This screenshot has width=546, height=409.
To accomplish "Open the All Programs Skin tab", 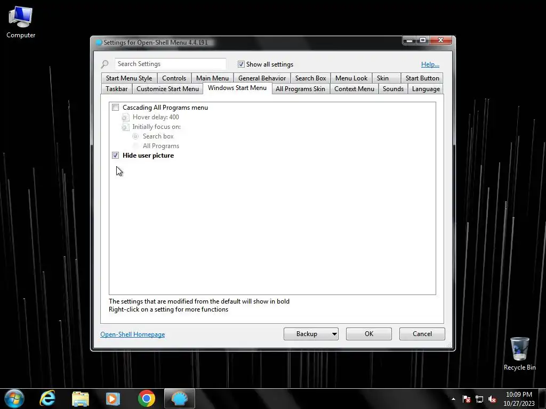I will [300, 89].
